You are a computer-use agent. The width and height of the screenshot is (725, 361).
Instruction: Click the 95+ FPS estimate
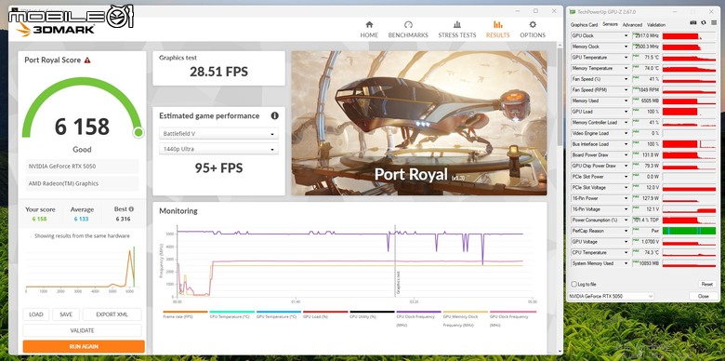click(x=218, y=168)
